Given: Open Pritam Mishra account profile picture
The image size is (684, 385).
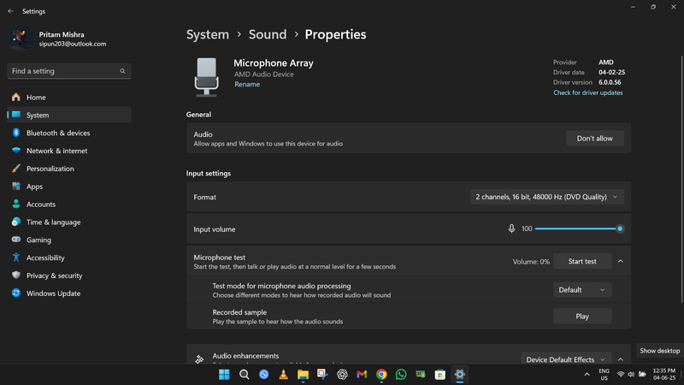Looking at the screenshot, I should click(20, 38).
